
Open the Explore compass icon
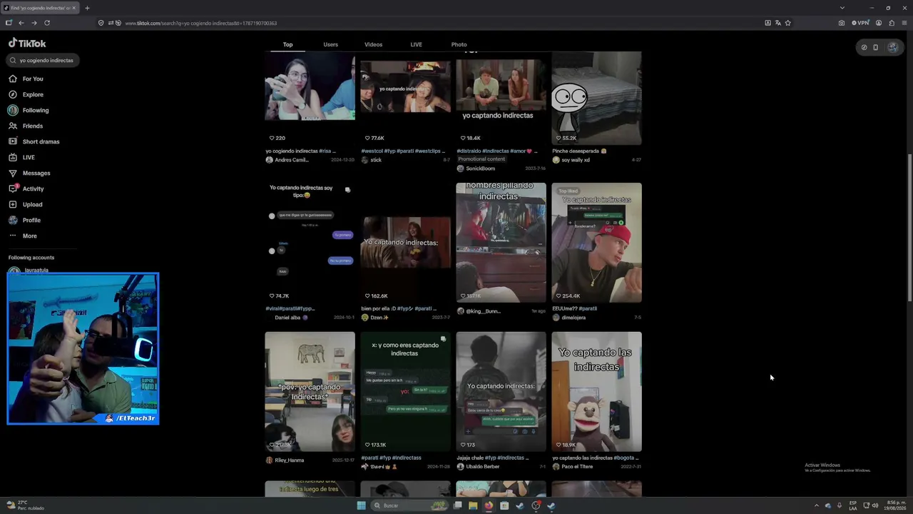pyautogui.click(x=13, y=94)
